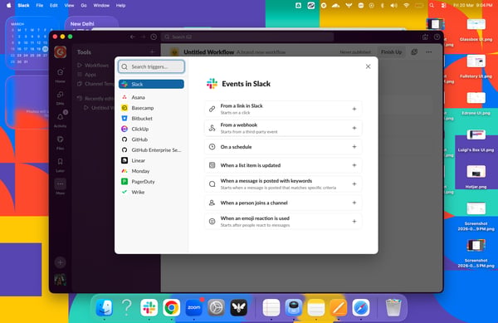Choose Bitbucket from the apps list
The height and width of the screenshot is (323, 498).
pyautogui.click(x=151, y=118)
